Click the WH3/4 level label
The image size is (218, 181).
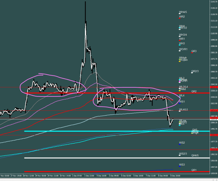183,35
